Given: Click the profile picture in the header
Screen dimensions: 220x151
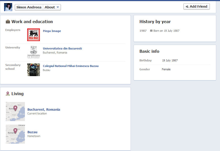Looking at the screenshot, I should point(8,7).
